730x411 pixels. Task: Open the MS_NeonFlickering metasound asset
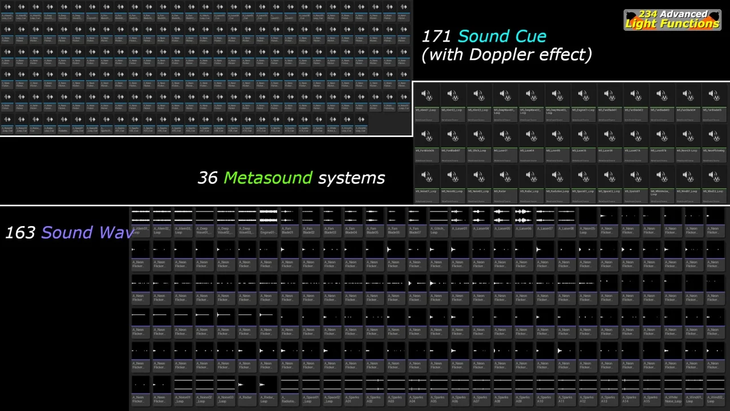coord(713,136)
